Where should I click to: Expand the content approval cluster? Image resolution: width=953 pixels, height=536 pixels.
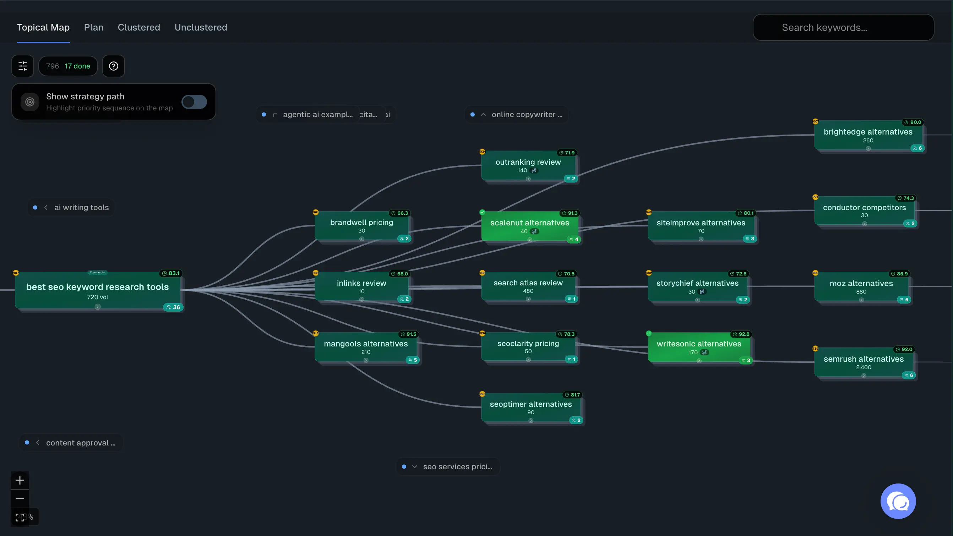click(71, 443)
